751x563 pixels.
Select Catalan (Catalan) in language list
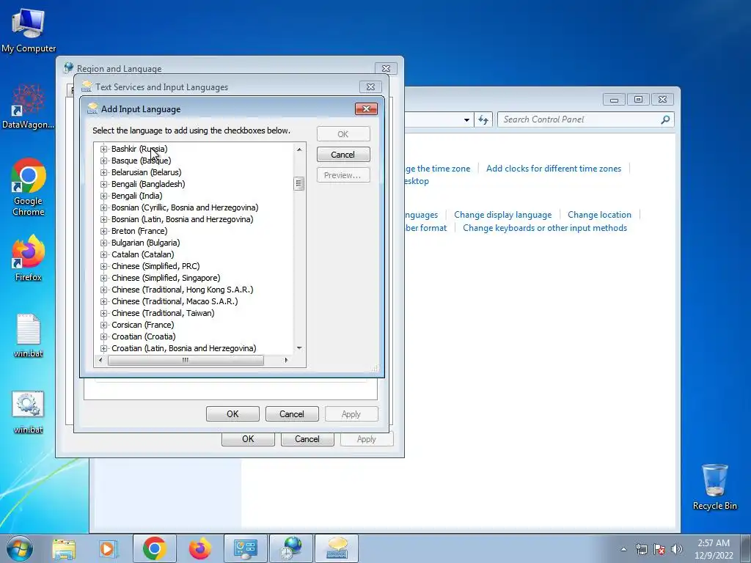point(143,254)
